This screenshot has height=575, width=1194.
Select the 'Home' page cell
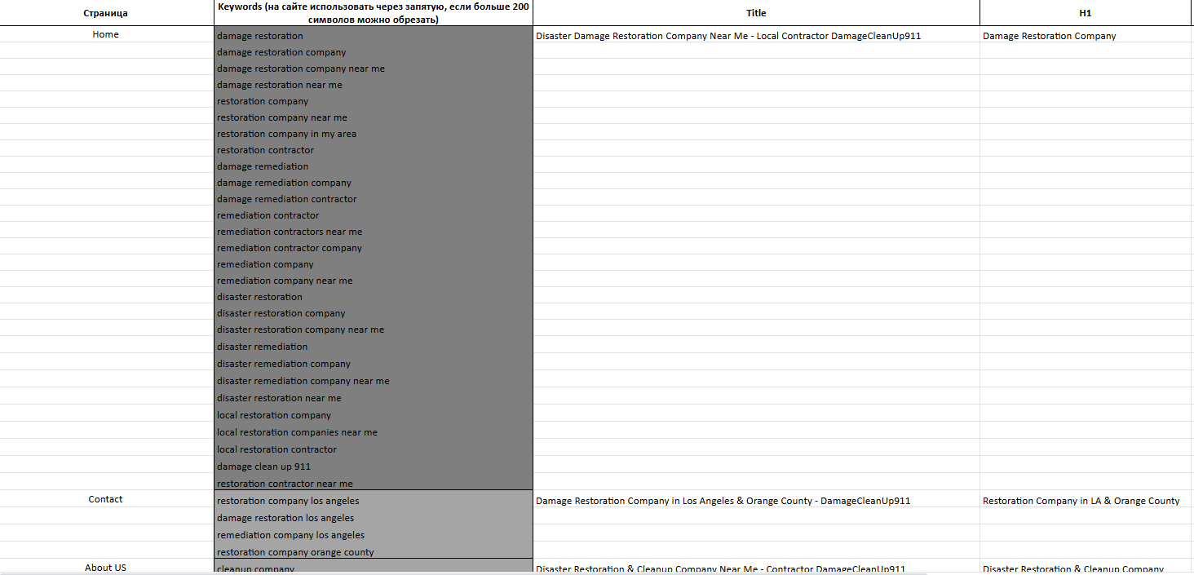pos(106,34)
